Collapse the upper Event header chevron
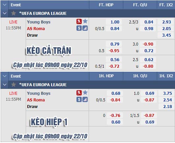The image size is (175, 143). [5, 5]
